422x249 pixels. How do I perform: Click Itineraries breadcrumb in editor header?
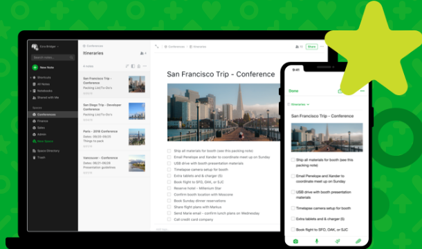(x=200, y=47)
